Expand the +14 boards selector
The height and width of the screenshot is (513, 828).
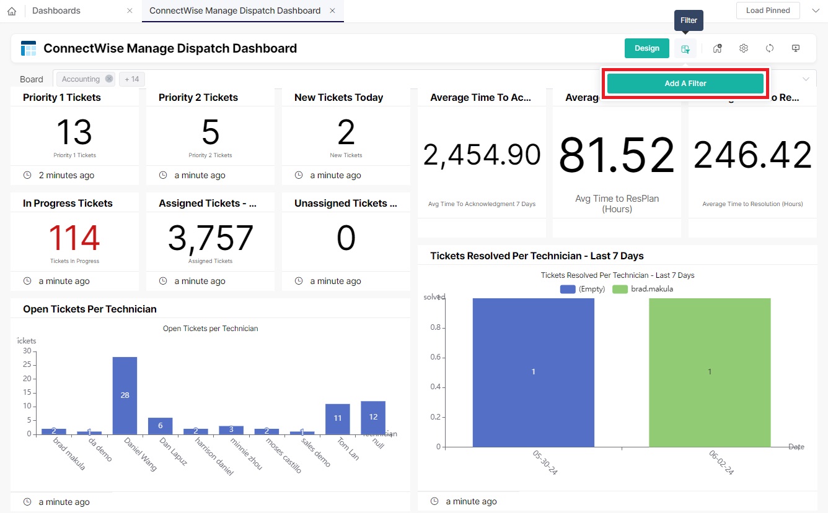(x=131, y=79)
